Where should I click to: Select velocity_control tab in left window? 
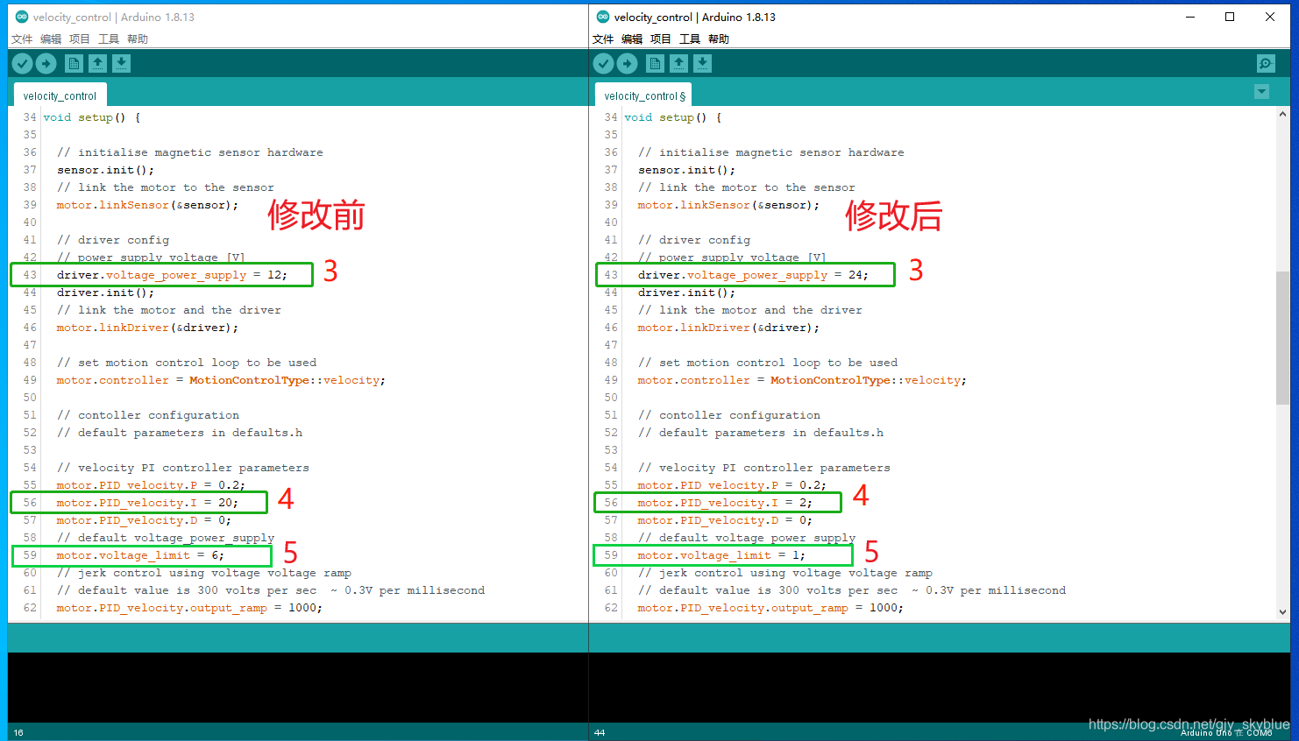pyautogui.click(x=60, y=95)
